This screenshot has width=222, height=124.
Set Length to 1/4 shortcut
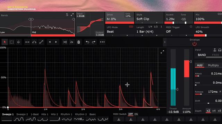(x=150, y=27)
